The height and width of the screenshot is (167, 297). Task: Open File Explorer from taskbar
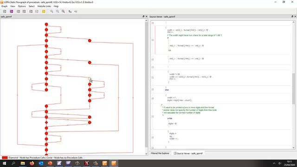tap(23, 163)
